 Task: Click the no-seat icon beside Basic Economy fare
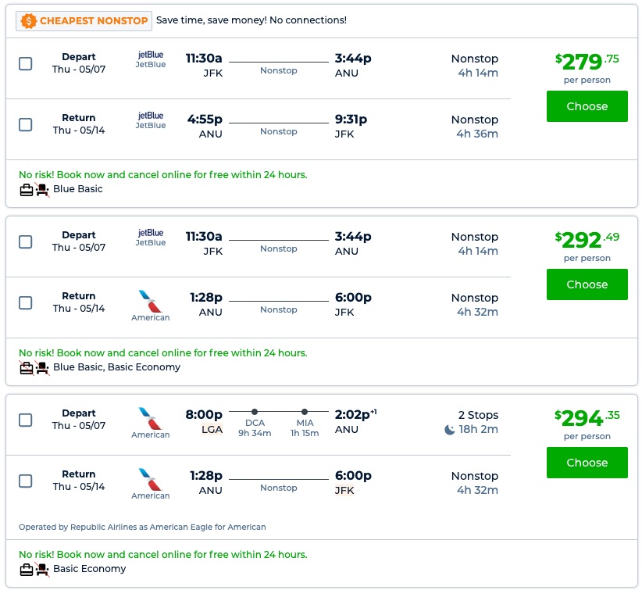click(x=42, y=569)
